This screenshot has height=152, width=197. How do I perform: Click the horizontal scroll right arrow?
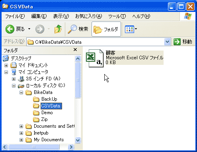(71, 147)
